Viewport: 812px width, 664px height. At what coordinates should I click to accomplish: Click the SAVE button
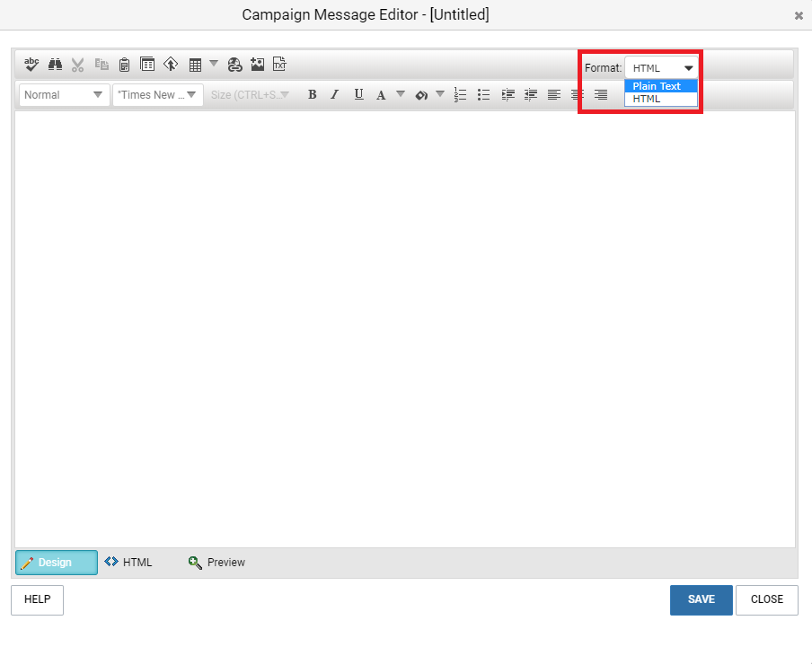coord(701,599)
